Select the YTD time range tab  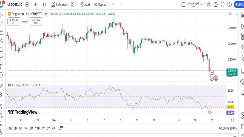coord(37,128)
